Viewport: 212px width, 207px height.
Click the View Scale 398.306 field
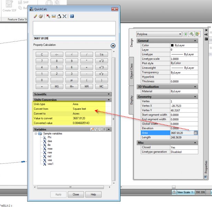200,192
